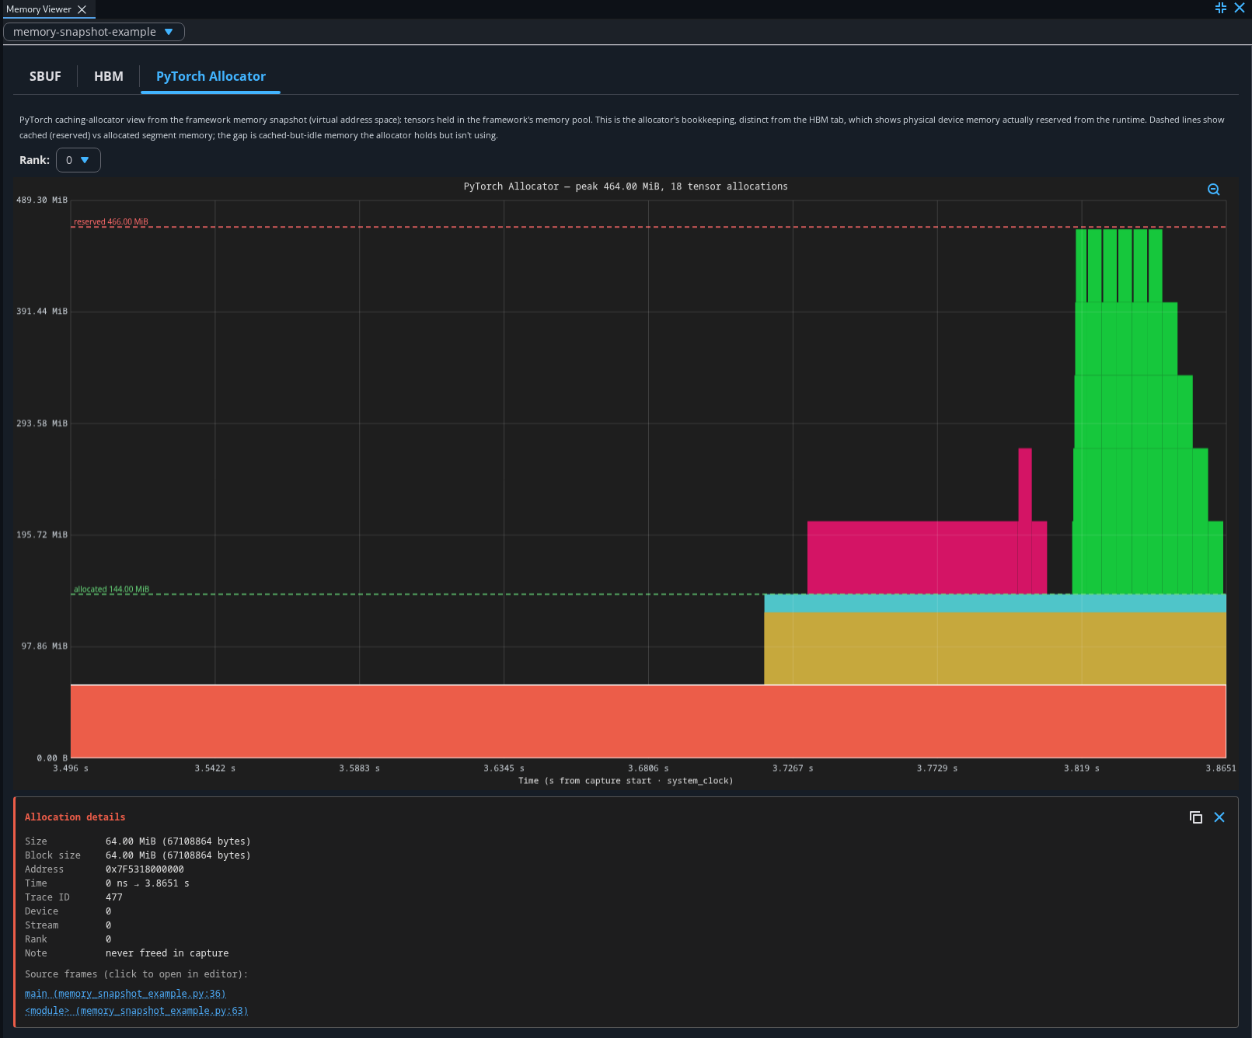Click the 3.6345 s time axis label
Screen dimensions: 1252x1038
[504, 768]
